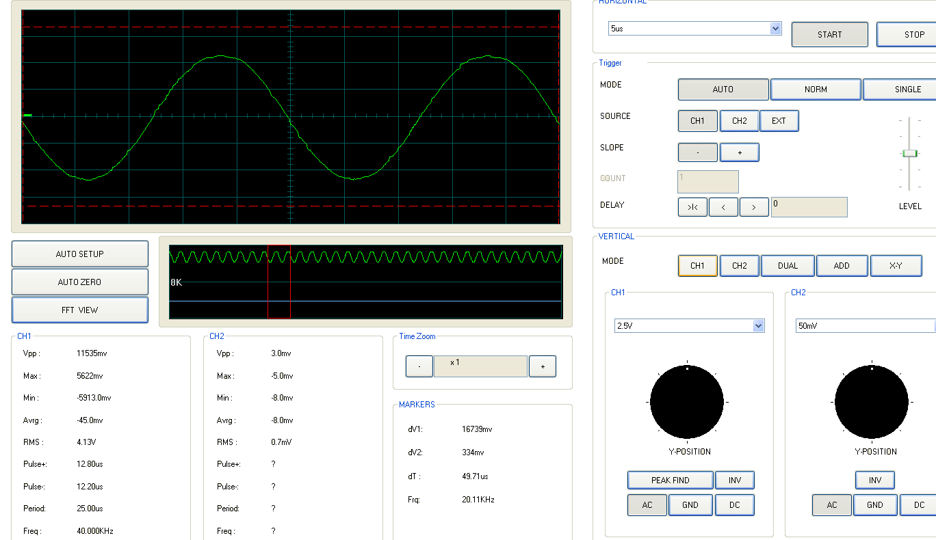Set CH1 coupling to AC
Viewport: 936px width, 540px height.
click(x=647, y=505)
